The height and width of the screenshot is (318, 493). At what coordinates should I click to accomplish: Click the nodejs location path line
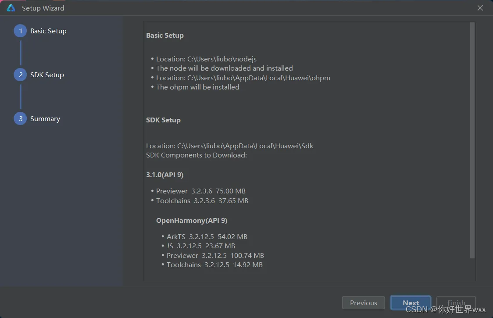click(206, 59)
